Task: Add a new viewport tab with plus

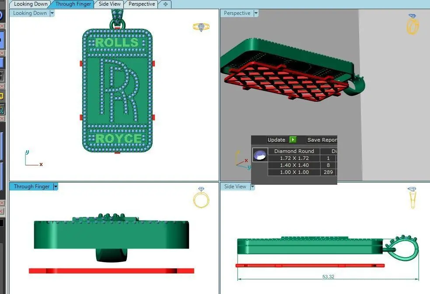Action: point(165,4)
